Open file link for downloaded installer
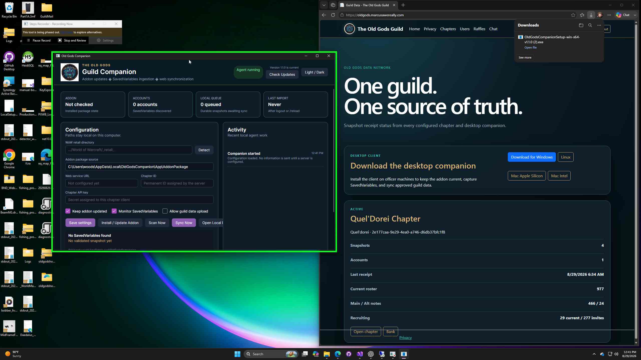This screenshot has height=360, width=641. tap(530, 47)
